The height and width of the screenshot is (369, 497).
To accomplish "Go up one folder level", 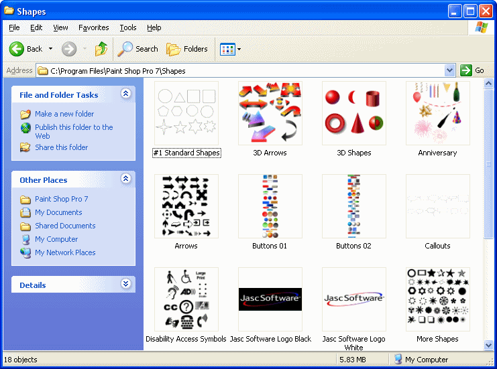I will point(101,49).
